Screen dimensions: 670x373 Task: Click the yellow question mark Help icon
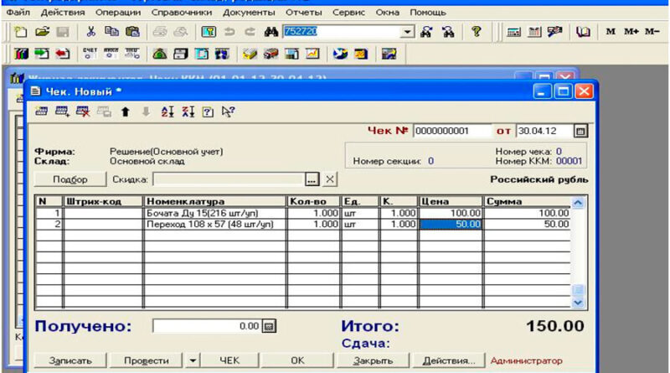coord(476,31)
